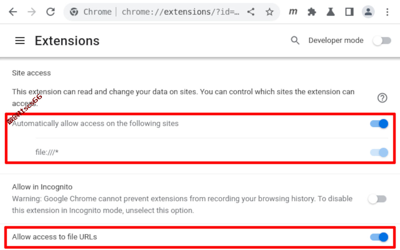Viewport: 400px width, 250px height.
Task: Open the Extensions hamburger main menu
Action: (20, 41)
